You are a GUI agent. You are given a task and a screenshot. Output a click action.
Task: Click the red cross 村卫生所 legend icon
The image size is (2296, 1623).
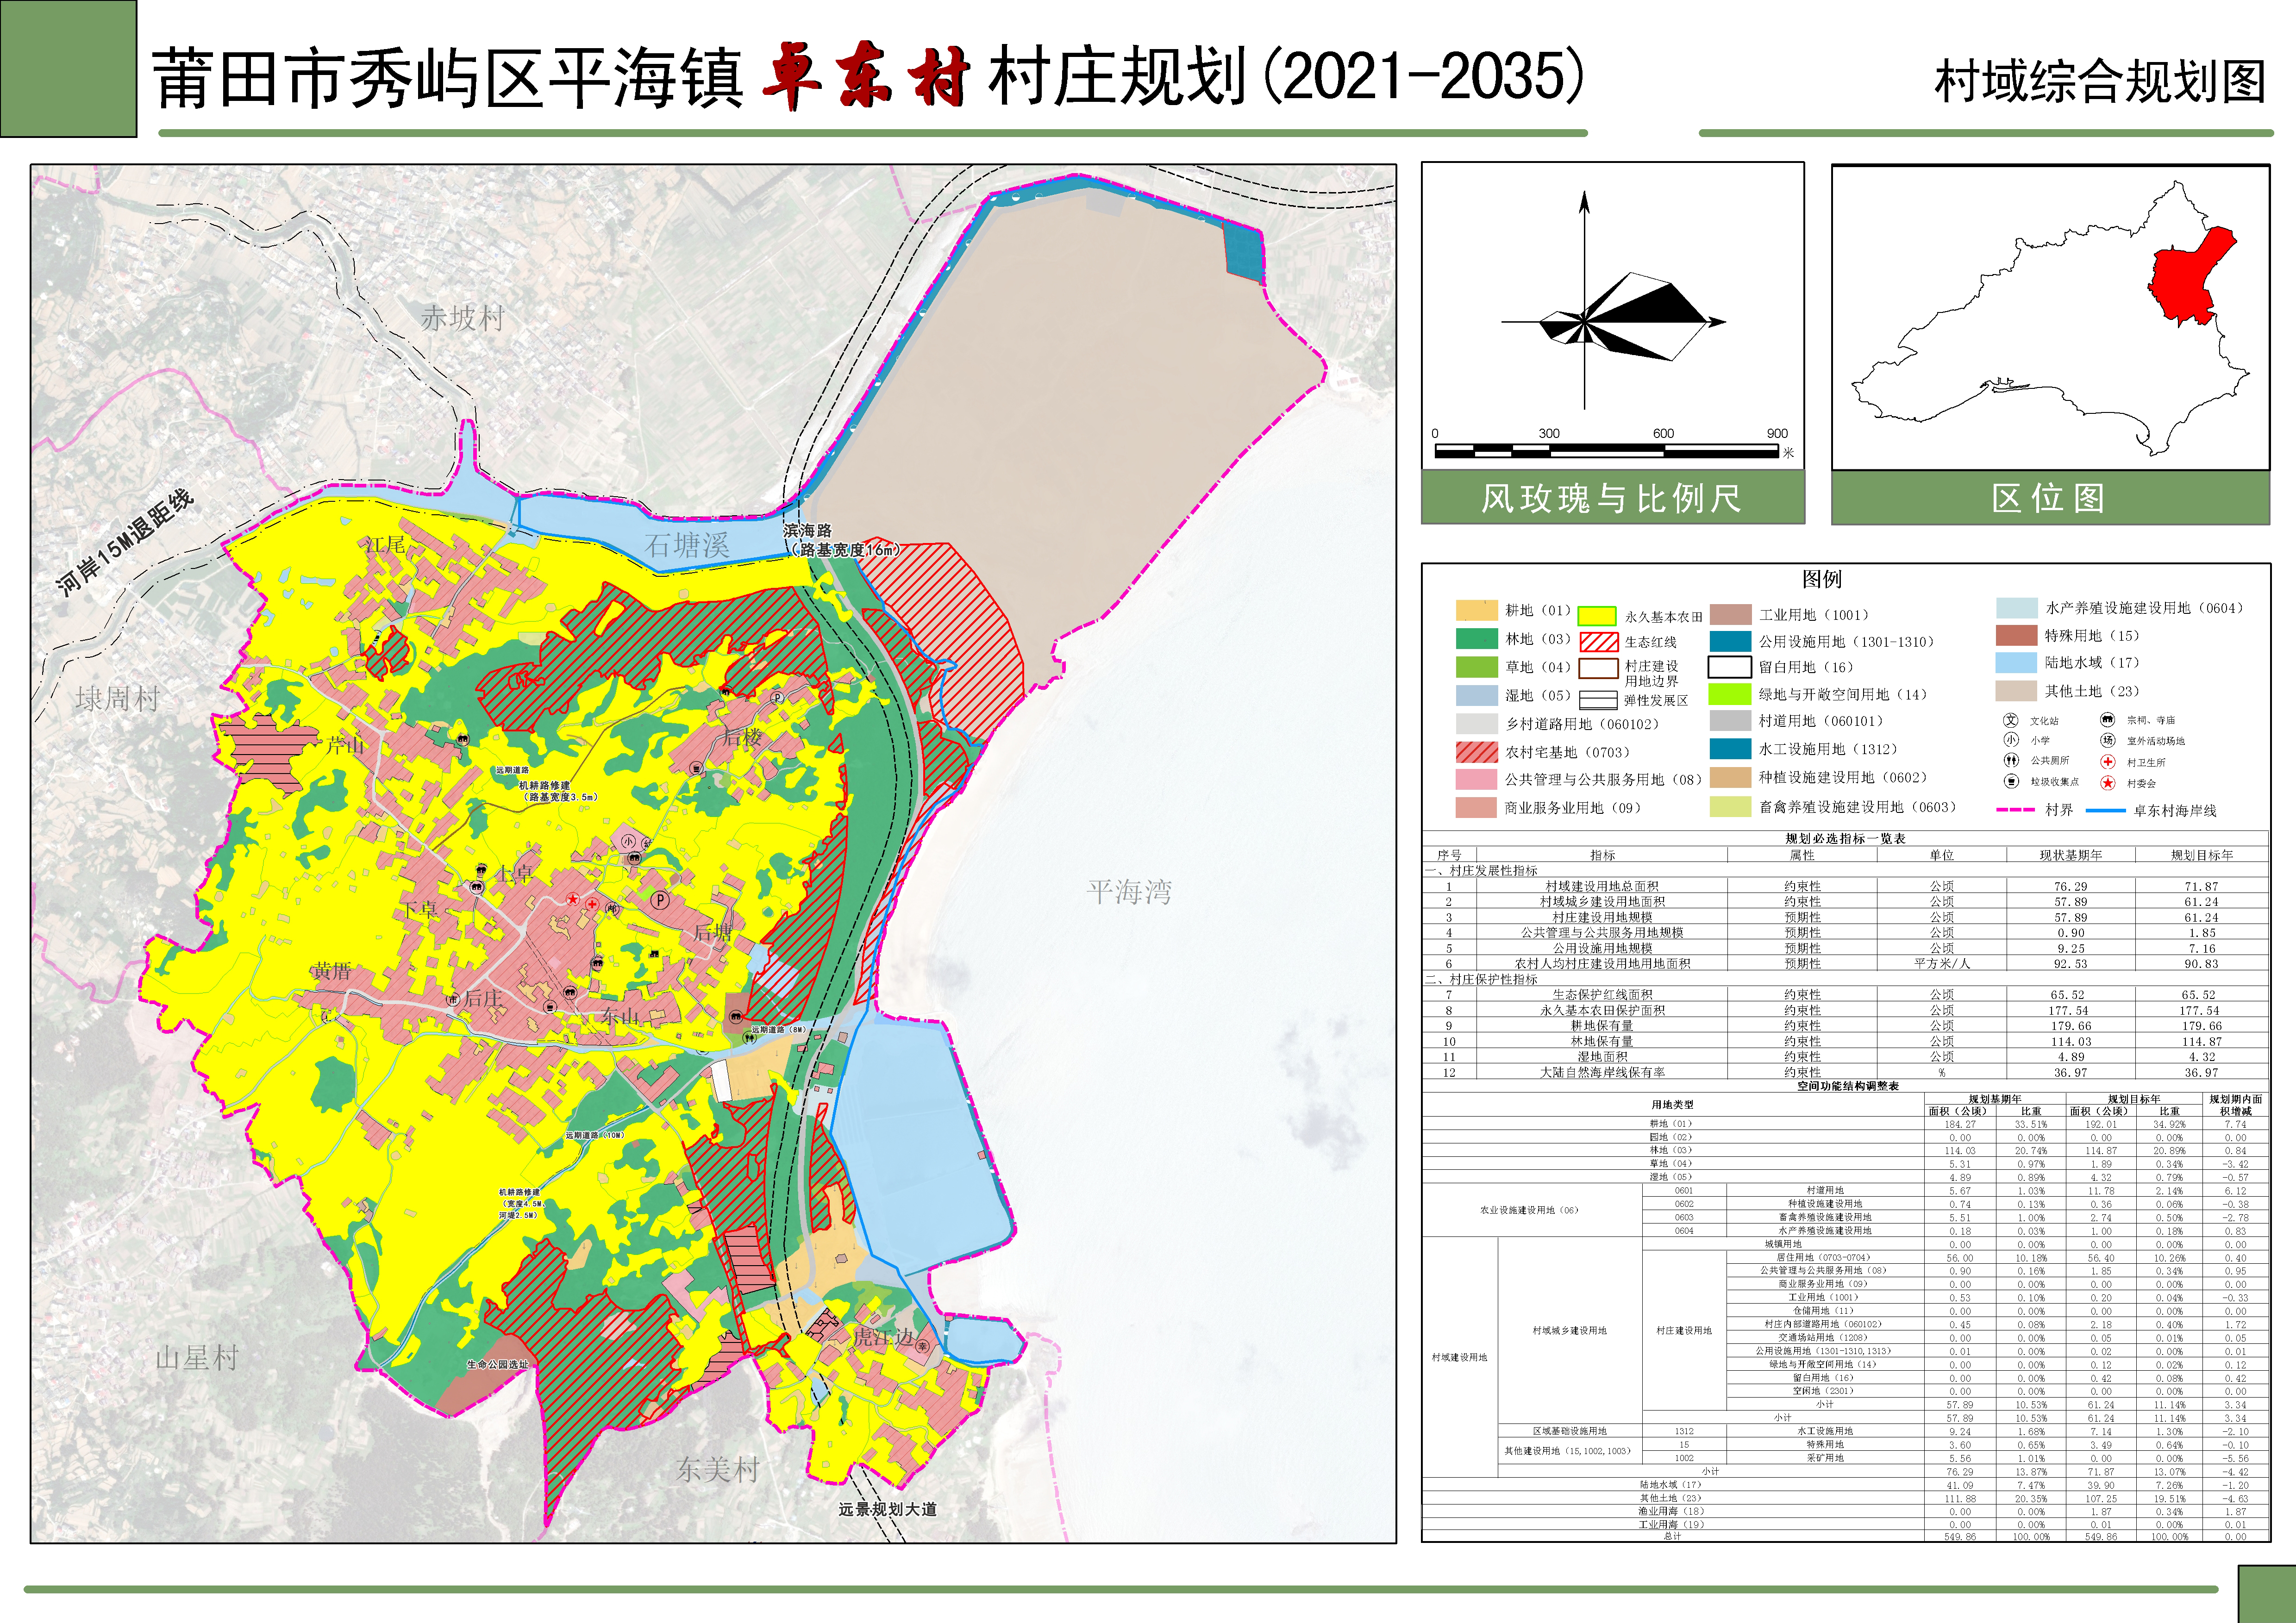(x=2107, y=762)
